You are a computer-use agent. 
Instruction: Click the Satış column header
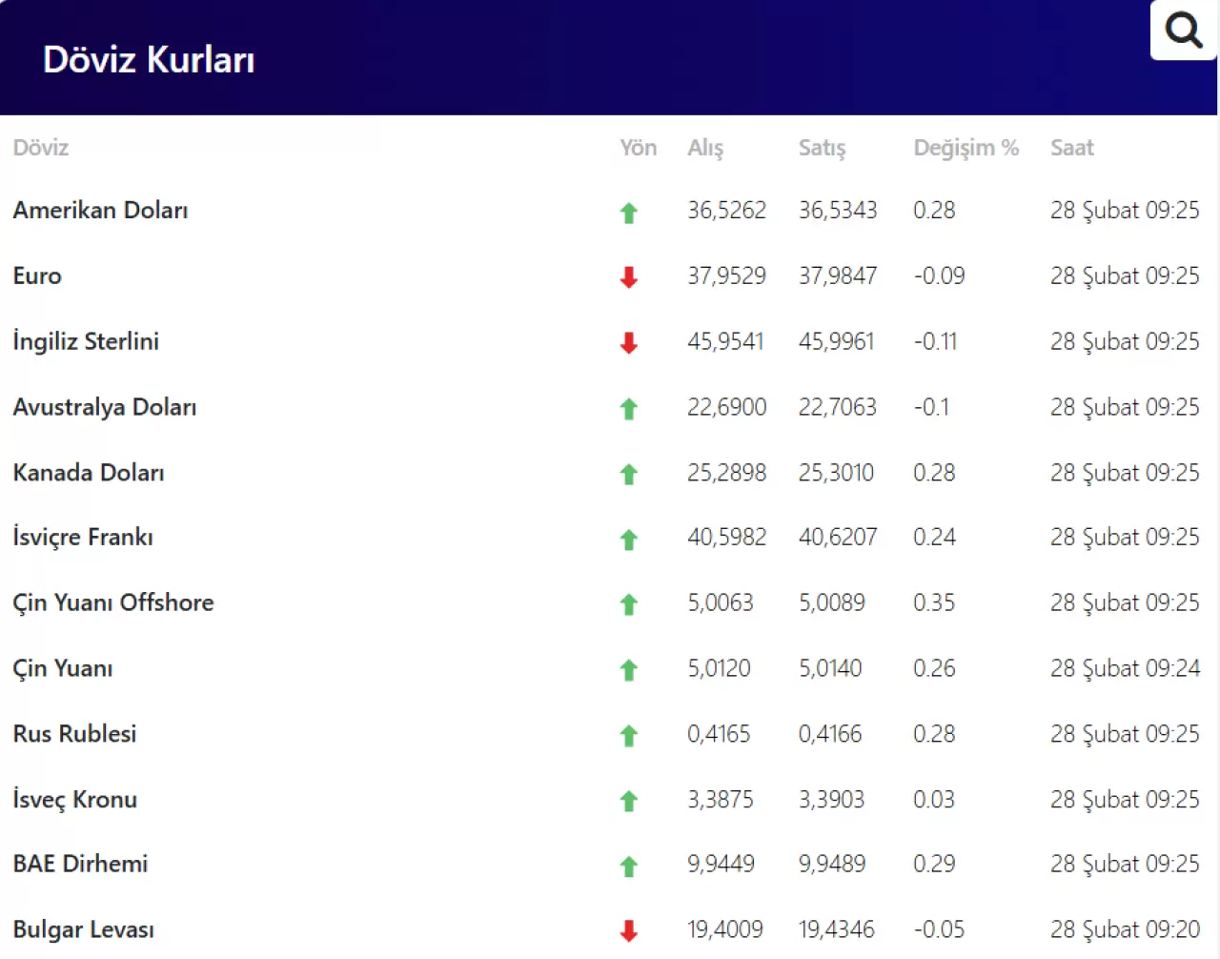point(822,148)
